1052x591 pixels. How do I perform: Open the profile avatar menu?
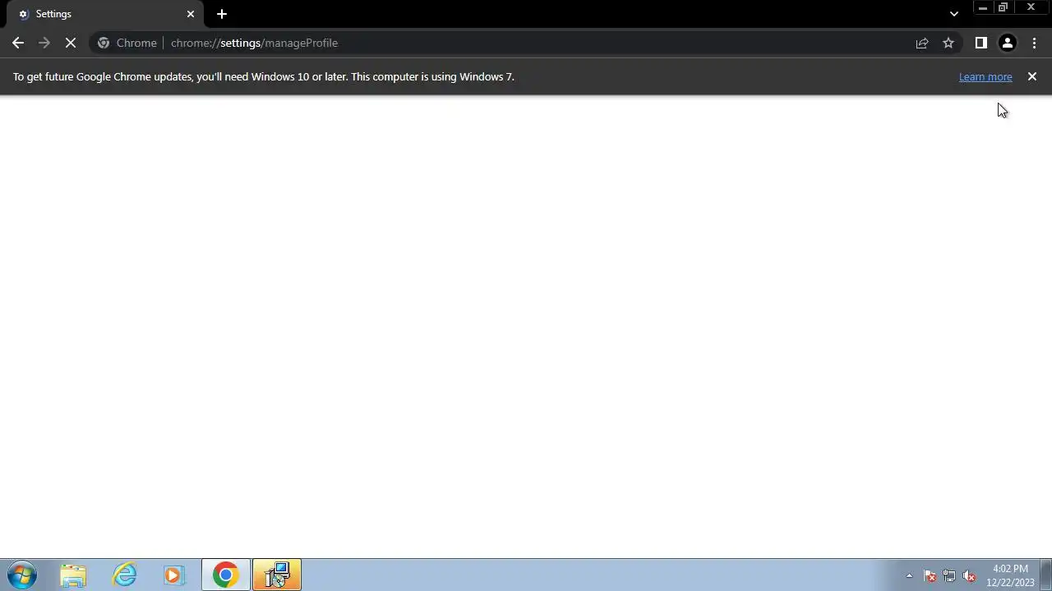tap(1008, 43)
